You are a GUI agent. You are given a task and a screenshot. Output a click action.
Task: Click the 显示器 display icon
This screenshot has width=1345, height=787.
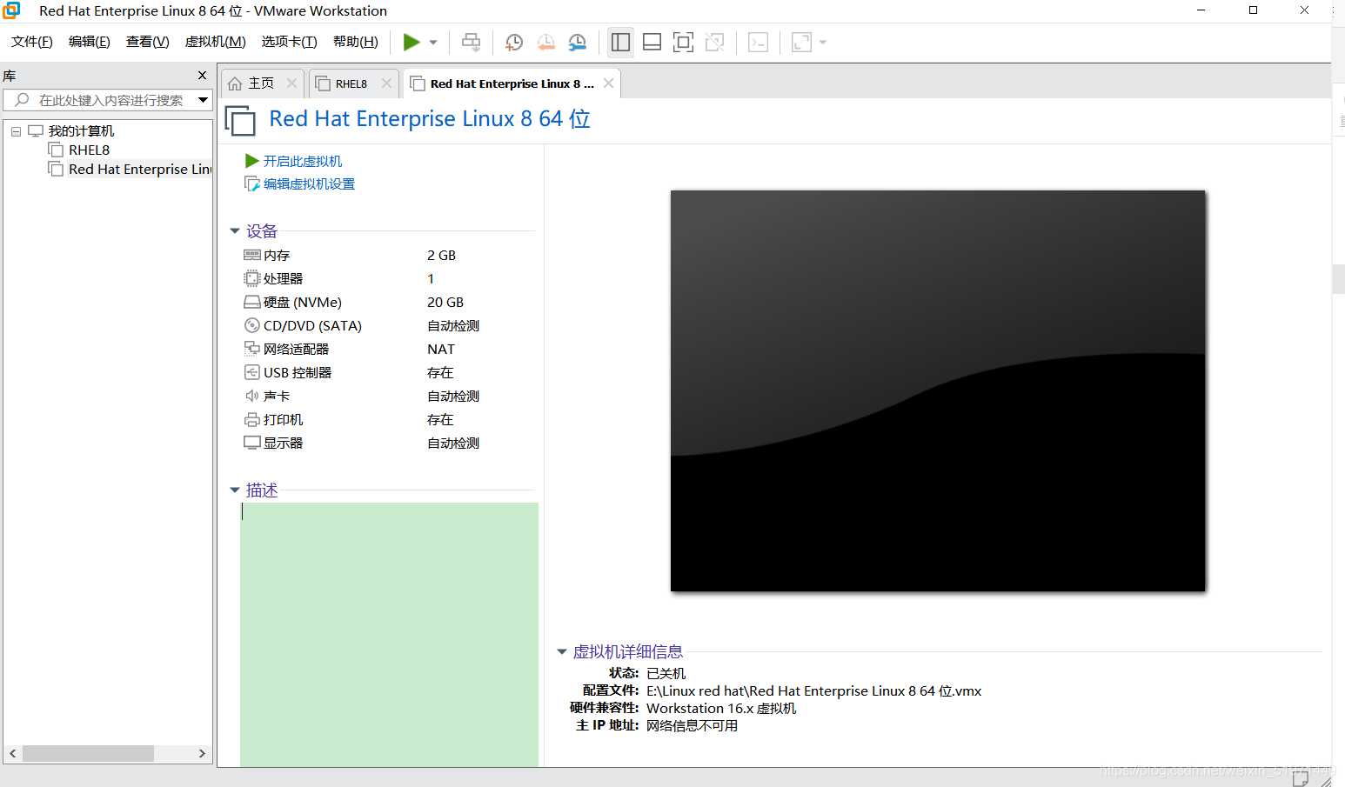[x=252, y=443]
